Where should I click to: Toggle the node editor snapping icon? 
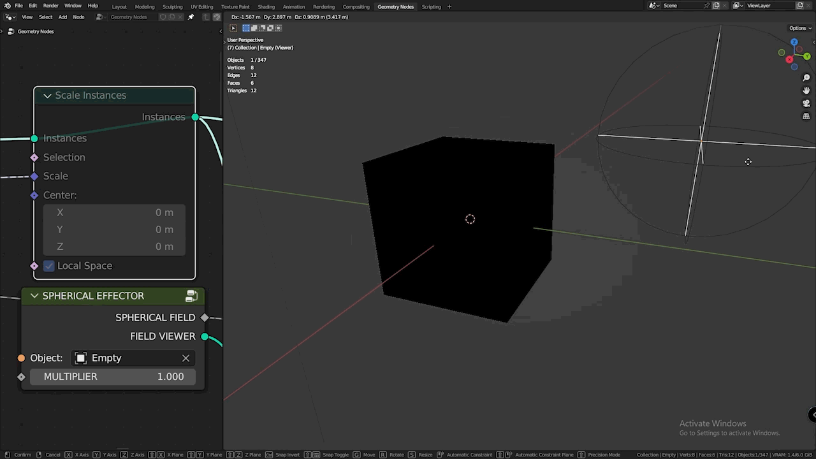coord(217,17)
